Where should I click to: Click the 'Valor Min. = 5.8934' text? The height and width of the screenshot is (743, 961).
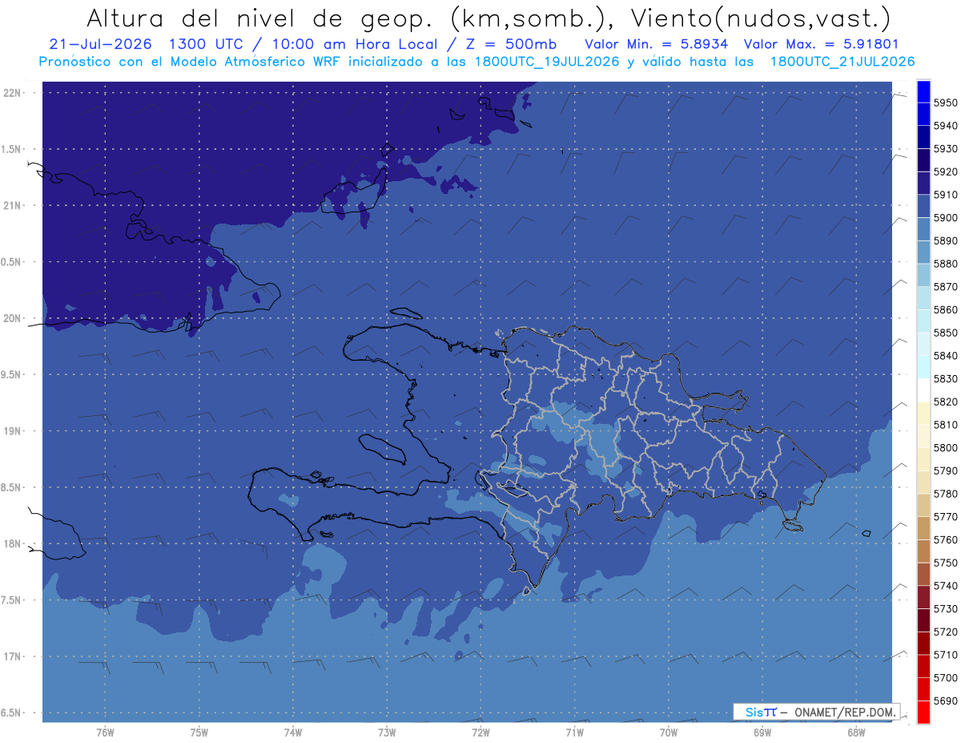657,44
